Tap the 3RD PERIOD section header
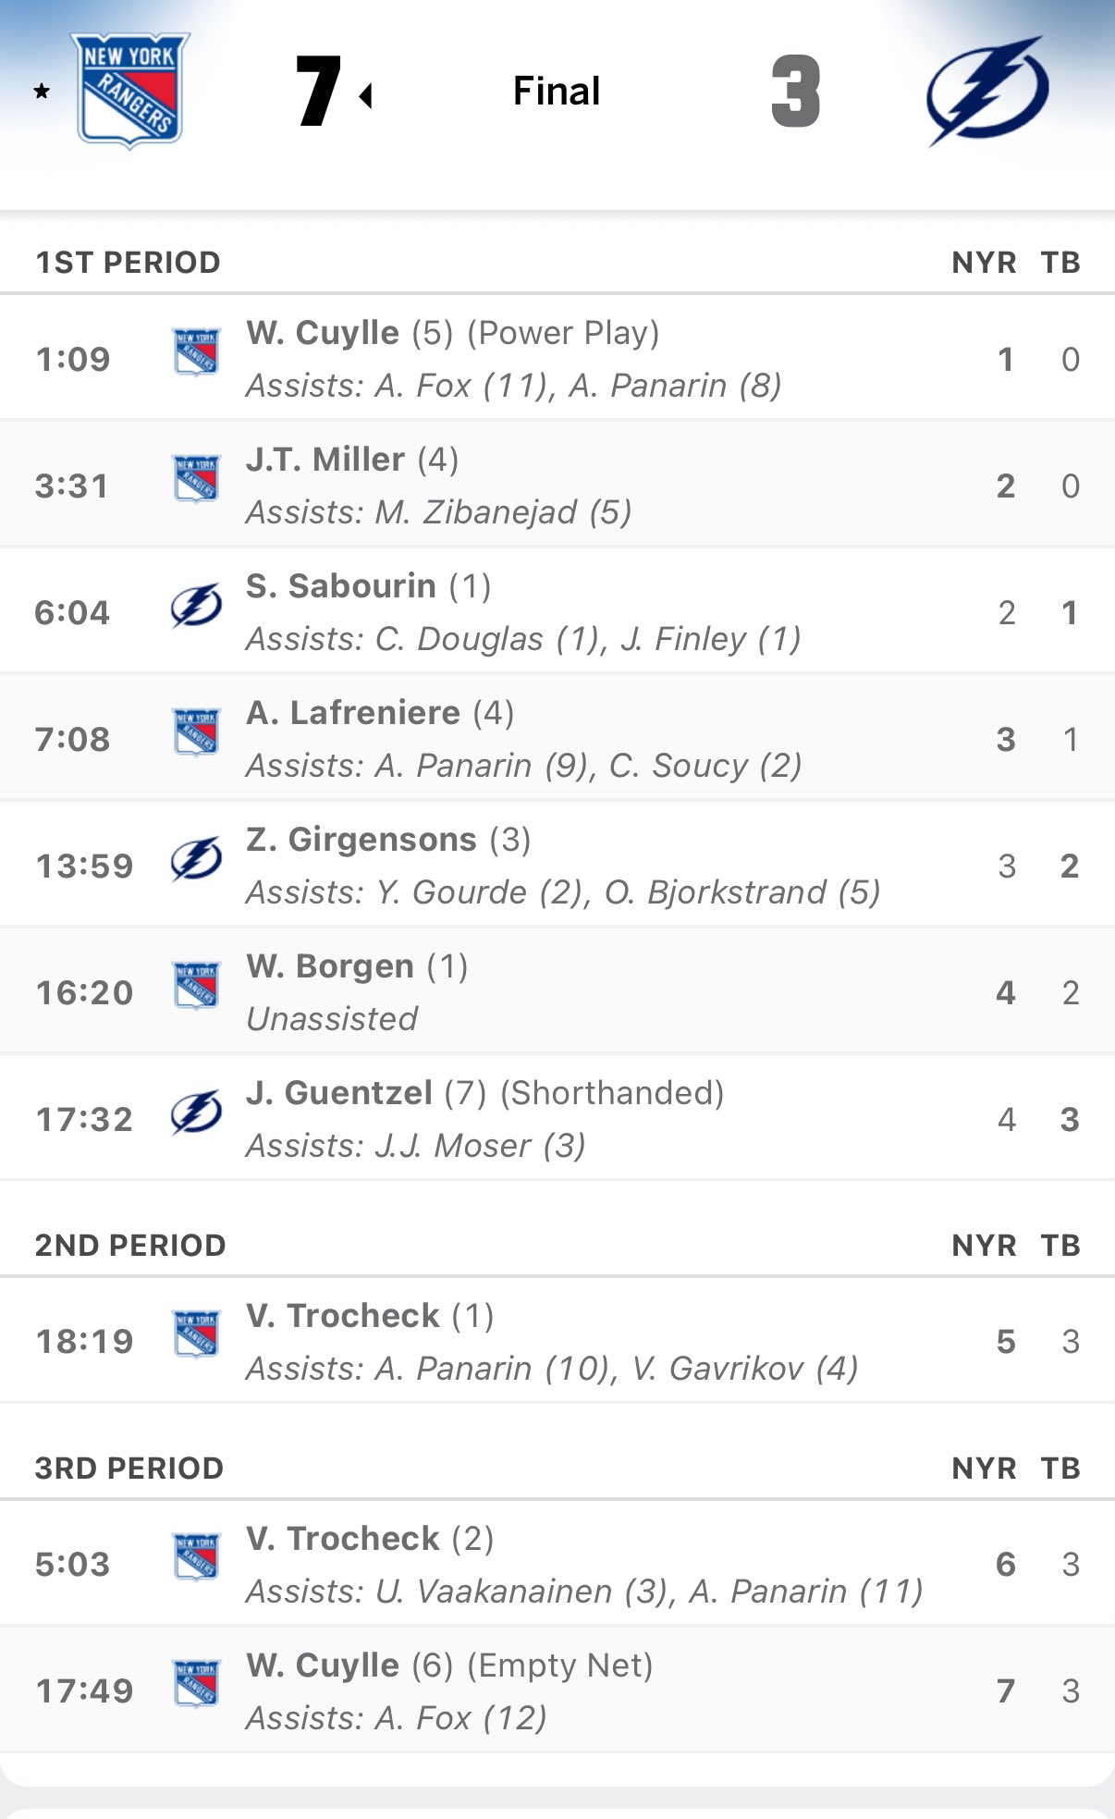Screen dimensions: 1115x1819 (129, 1469)
